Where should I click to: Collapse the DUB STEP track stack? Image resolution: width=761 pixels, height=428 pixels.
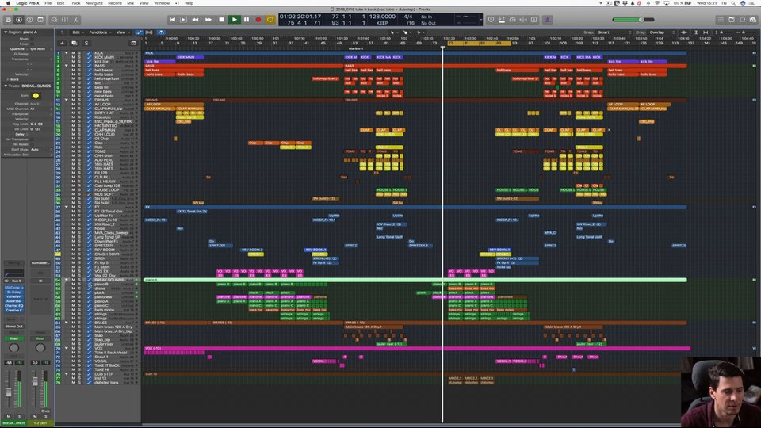click(67, 374)
